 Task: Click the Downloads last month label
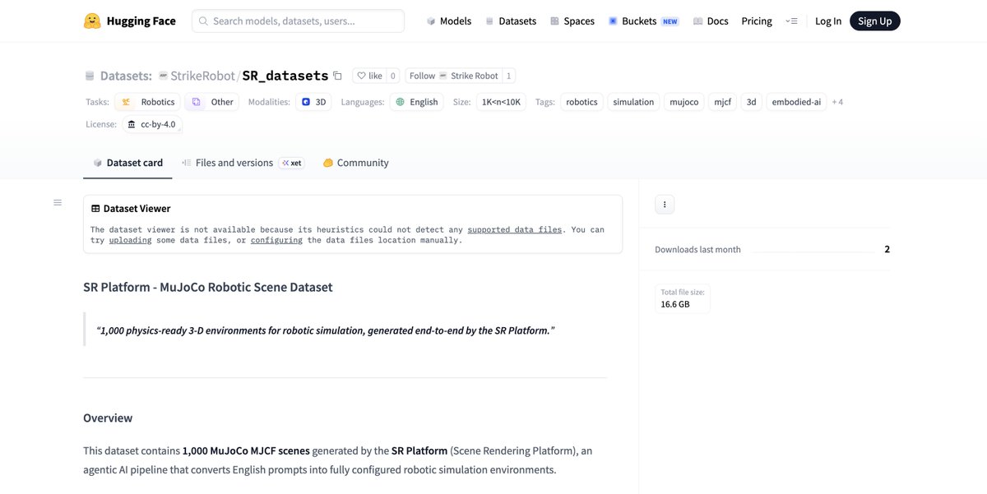pos(697,249)
